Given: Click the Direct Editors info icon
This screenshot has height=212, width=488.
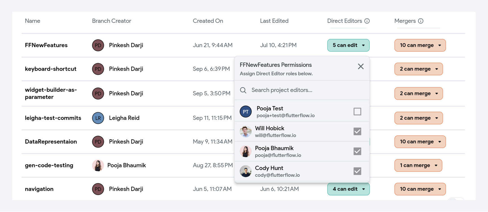Looking at the screenshot, I should pyautogui.click(x=367, y=21).
